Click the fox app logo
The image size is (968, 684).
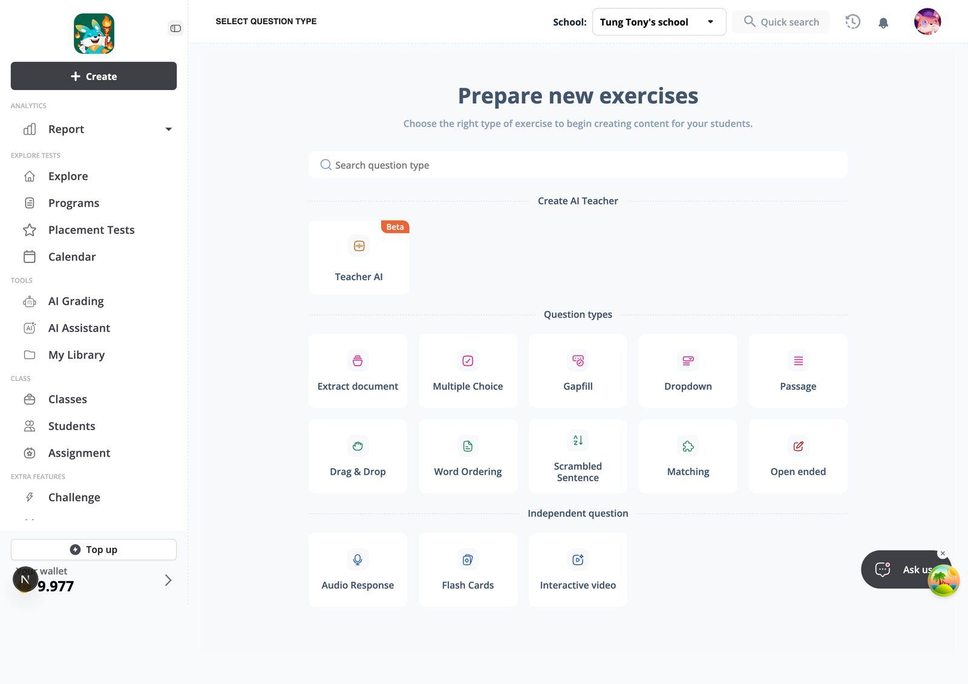(94, 34)
